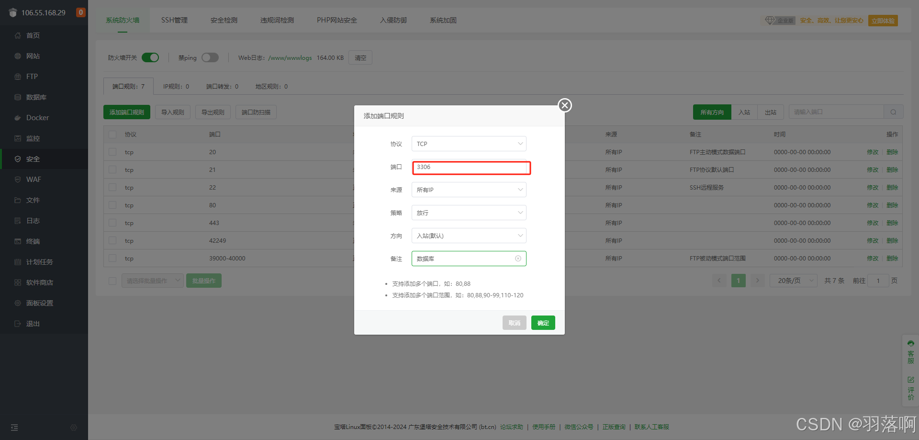Check the box for the port 22 row
The height and width of the screenshot is (440, 919).
coord(112,188)
